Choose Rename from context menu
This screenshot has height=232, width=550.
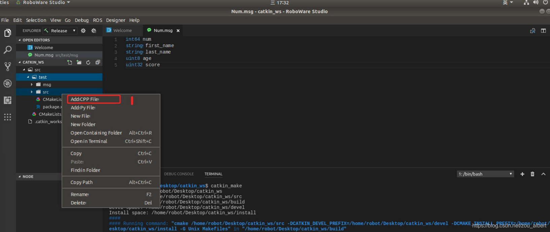111,194
